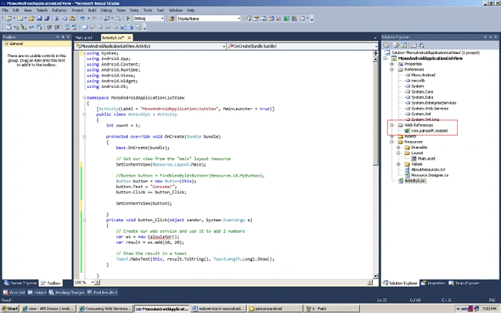Open the Refactor menu
501x313 pixels.
tap(59, 10)
